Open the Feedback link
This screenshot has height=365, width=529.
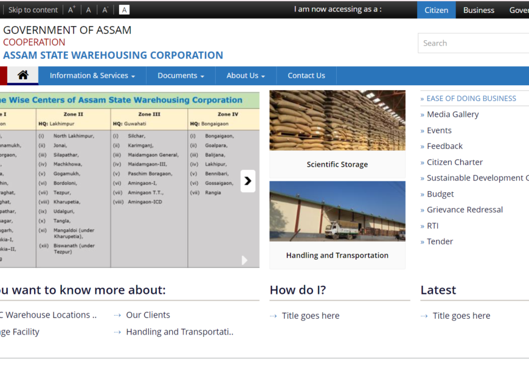coord(444,146)
